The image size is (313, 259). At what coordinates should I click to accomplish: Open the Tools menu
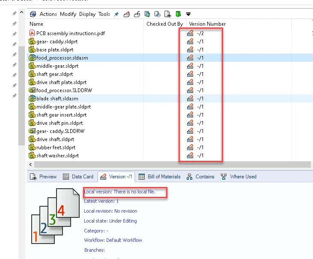pos(104,14)
